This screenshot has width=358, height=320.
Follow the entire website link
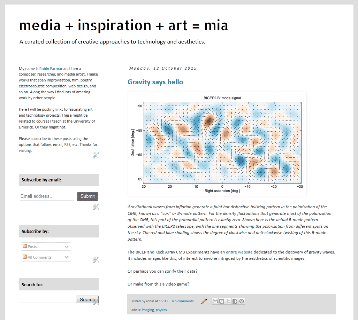(239, 252)
